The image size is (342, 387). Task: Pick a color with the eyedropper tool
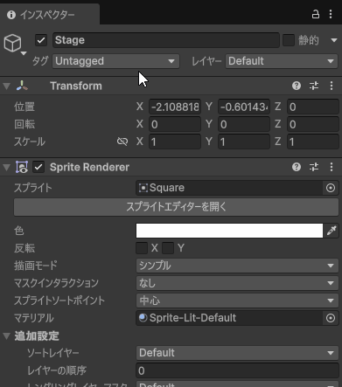(332, 231)
